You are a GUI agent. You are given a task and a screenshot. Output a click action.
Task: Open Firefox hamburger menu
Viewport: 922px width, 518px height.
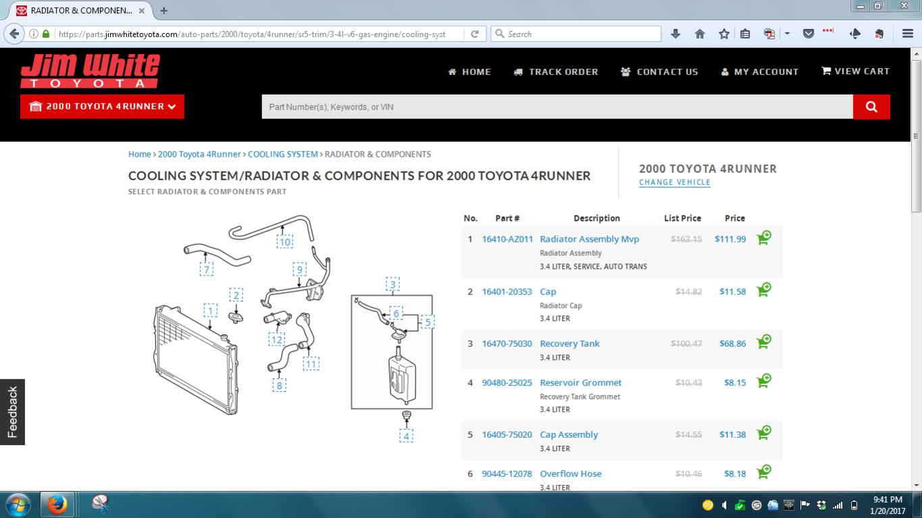(908, 34)
